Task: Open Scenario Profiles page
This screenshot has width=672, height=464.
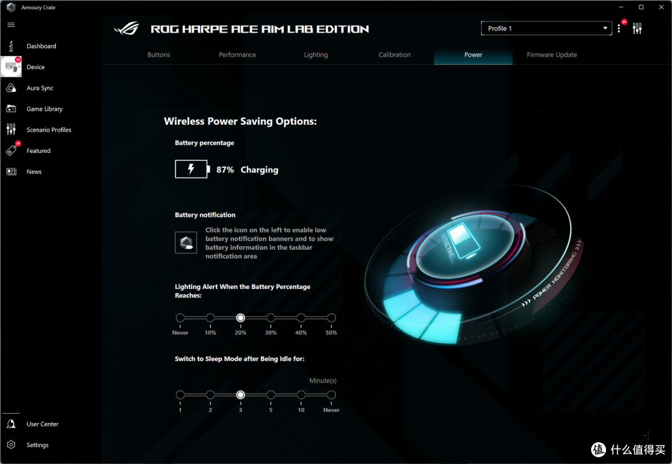Action: (49, 130)
